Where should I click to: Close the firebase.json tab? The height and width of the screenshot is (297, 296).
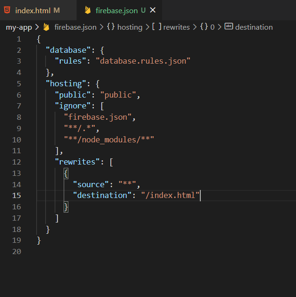153,10
